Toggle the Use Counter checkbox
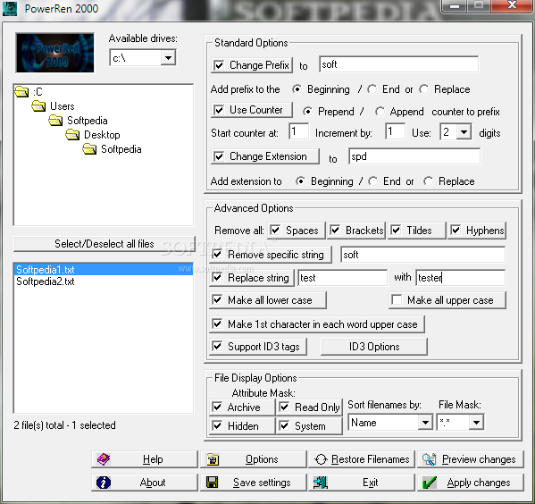This screenshot has width=535, height=504. [x=219, y=110]
